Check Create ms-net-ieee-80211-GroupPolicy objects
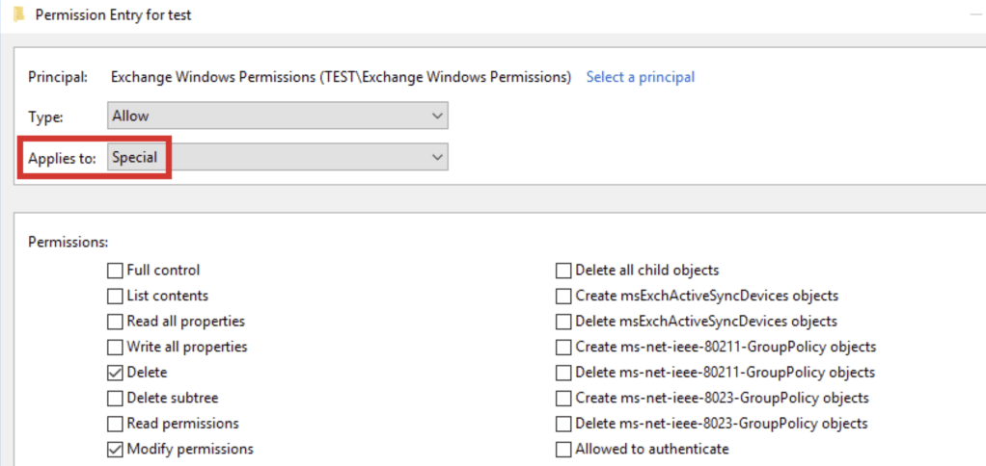The image size is (986, 466). [563, 347]
